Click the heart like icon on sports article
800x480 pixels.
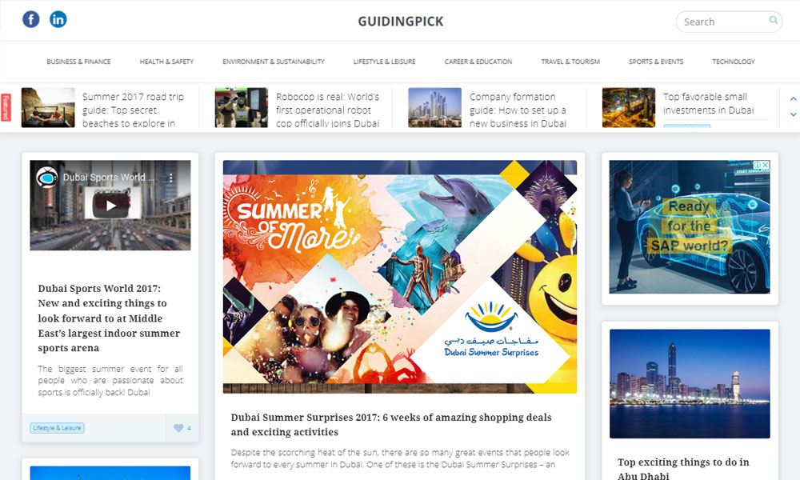178,428
